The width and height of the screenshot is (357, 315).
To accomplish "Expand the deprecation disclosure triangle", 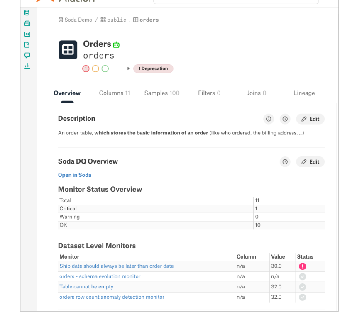I will (128, 68).
